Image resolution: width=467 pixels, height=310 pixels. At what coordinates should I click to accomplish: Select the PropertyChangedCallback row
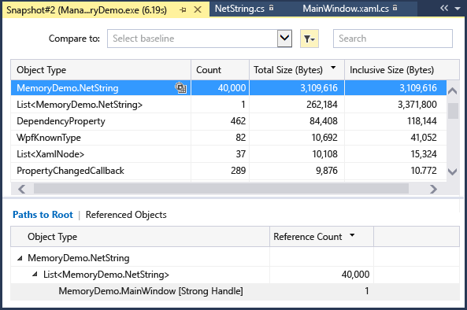coord(228,171)
